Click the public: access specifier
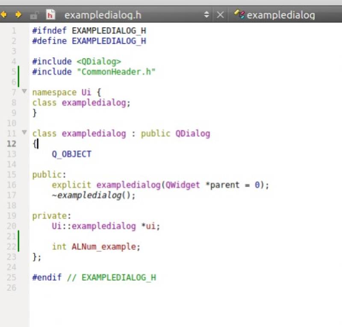Viewport: 342px width, 327px height. (49, 175)
